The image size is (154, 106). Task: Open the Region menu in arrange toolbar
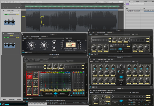(x=26, y=2)
